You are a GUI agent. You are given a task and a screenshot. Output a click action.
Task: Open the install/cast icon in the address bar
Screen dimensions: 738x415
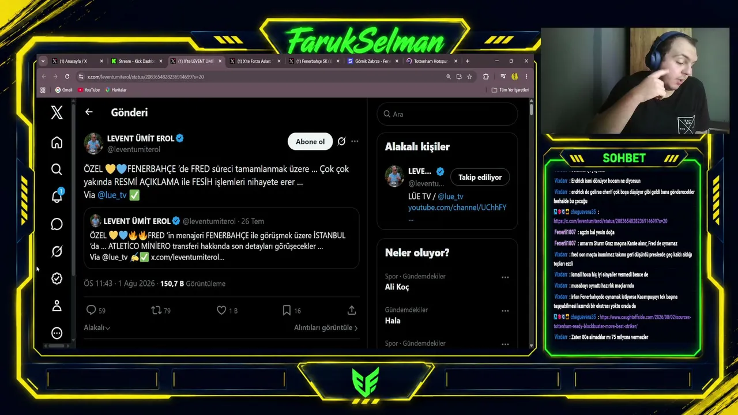pos(459,77)
